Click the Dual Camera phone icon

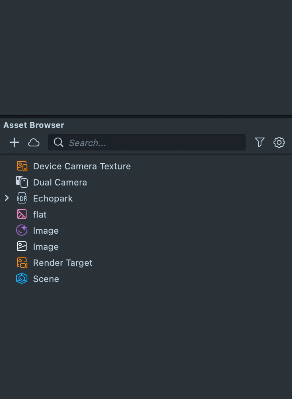click(22, 182)
